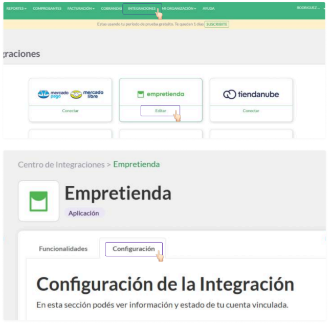Open the Rodriguez user account dropdown

311,8
